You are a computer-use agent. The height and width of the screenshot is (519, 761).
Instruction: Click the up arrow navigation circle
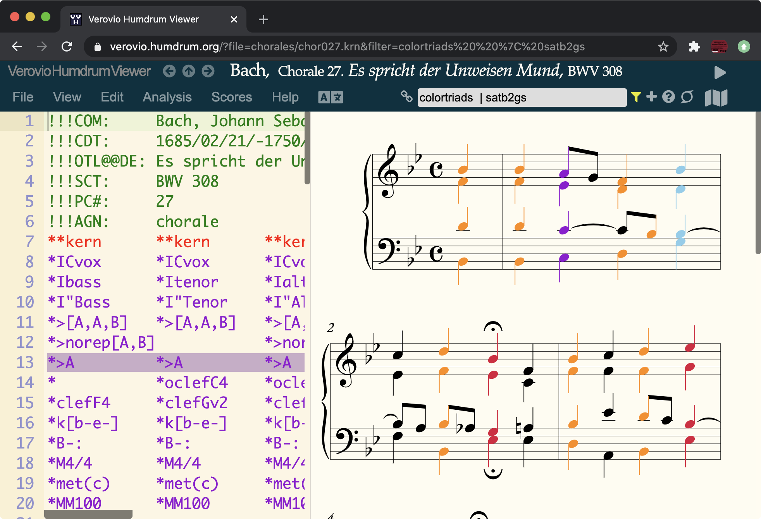189,71
